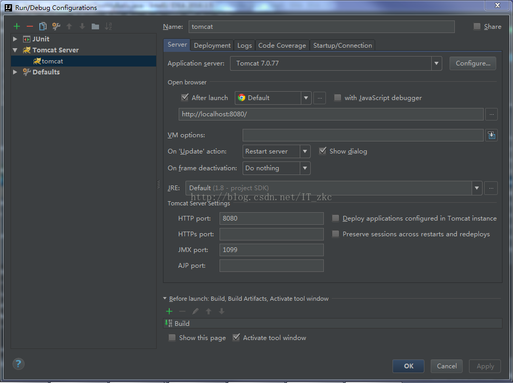Create a new folder for configurations

95,27
